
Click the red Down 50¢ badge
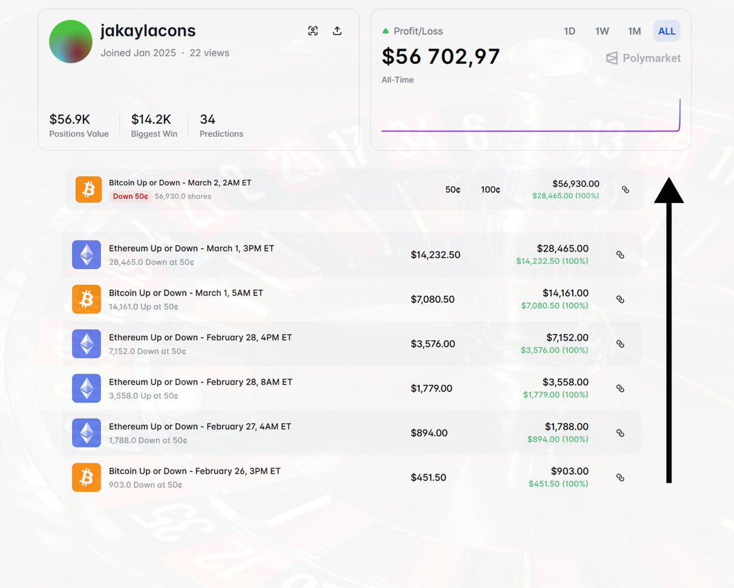(130, 196)
